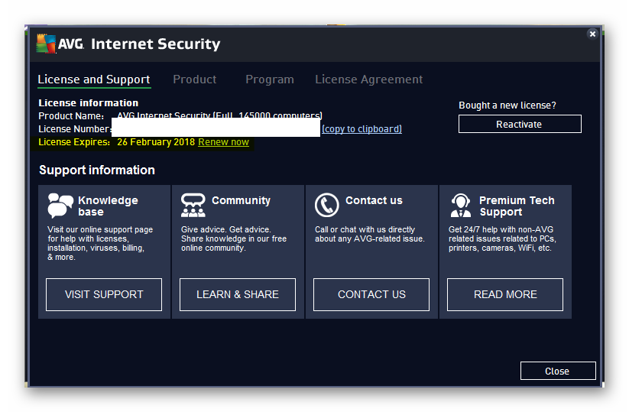Switch to the Product tab
The width and height of the screenshot is (629, 412).
coord(195,79)
